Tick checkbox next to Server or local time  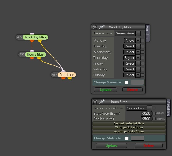pyautogui.click(x=154, y=108)
